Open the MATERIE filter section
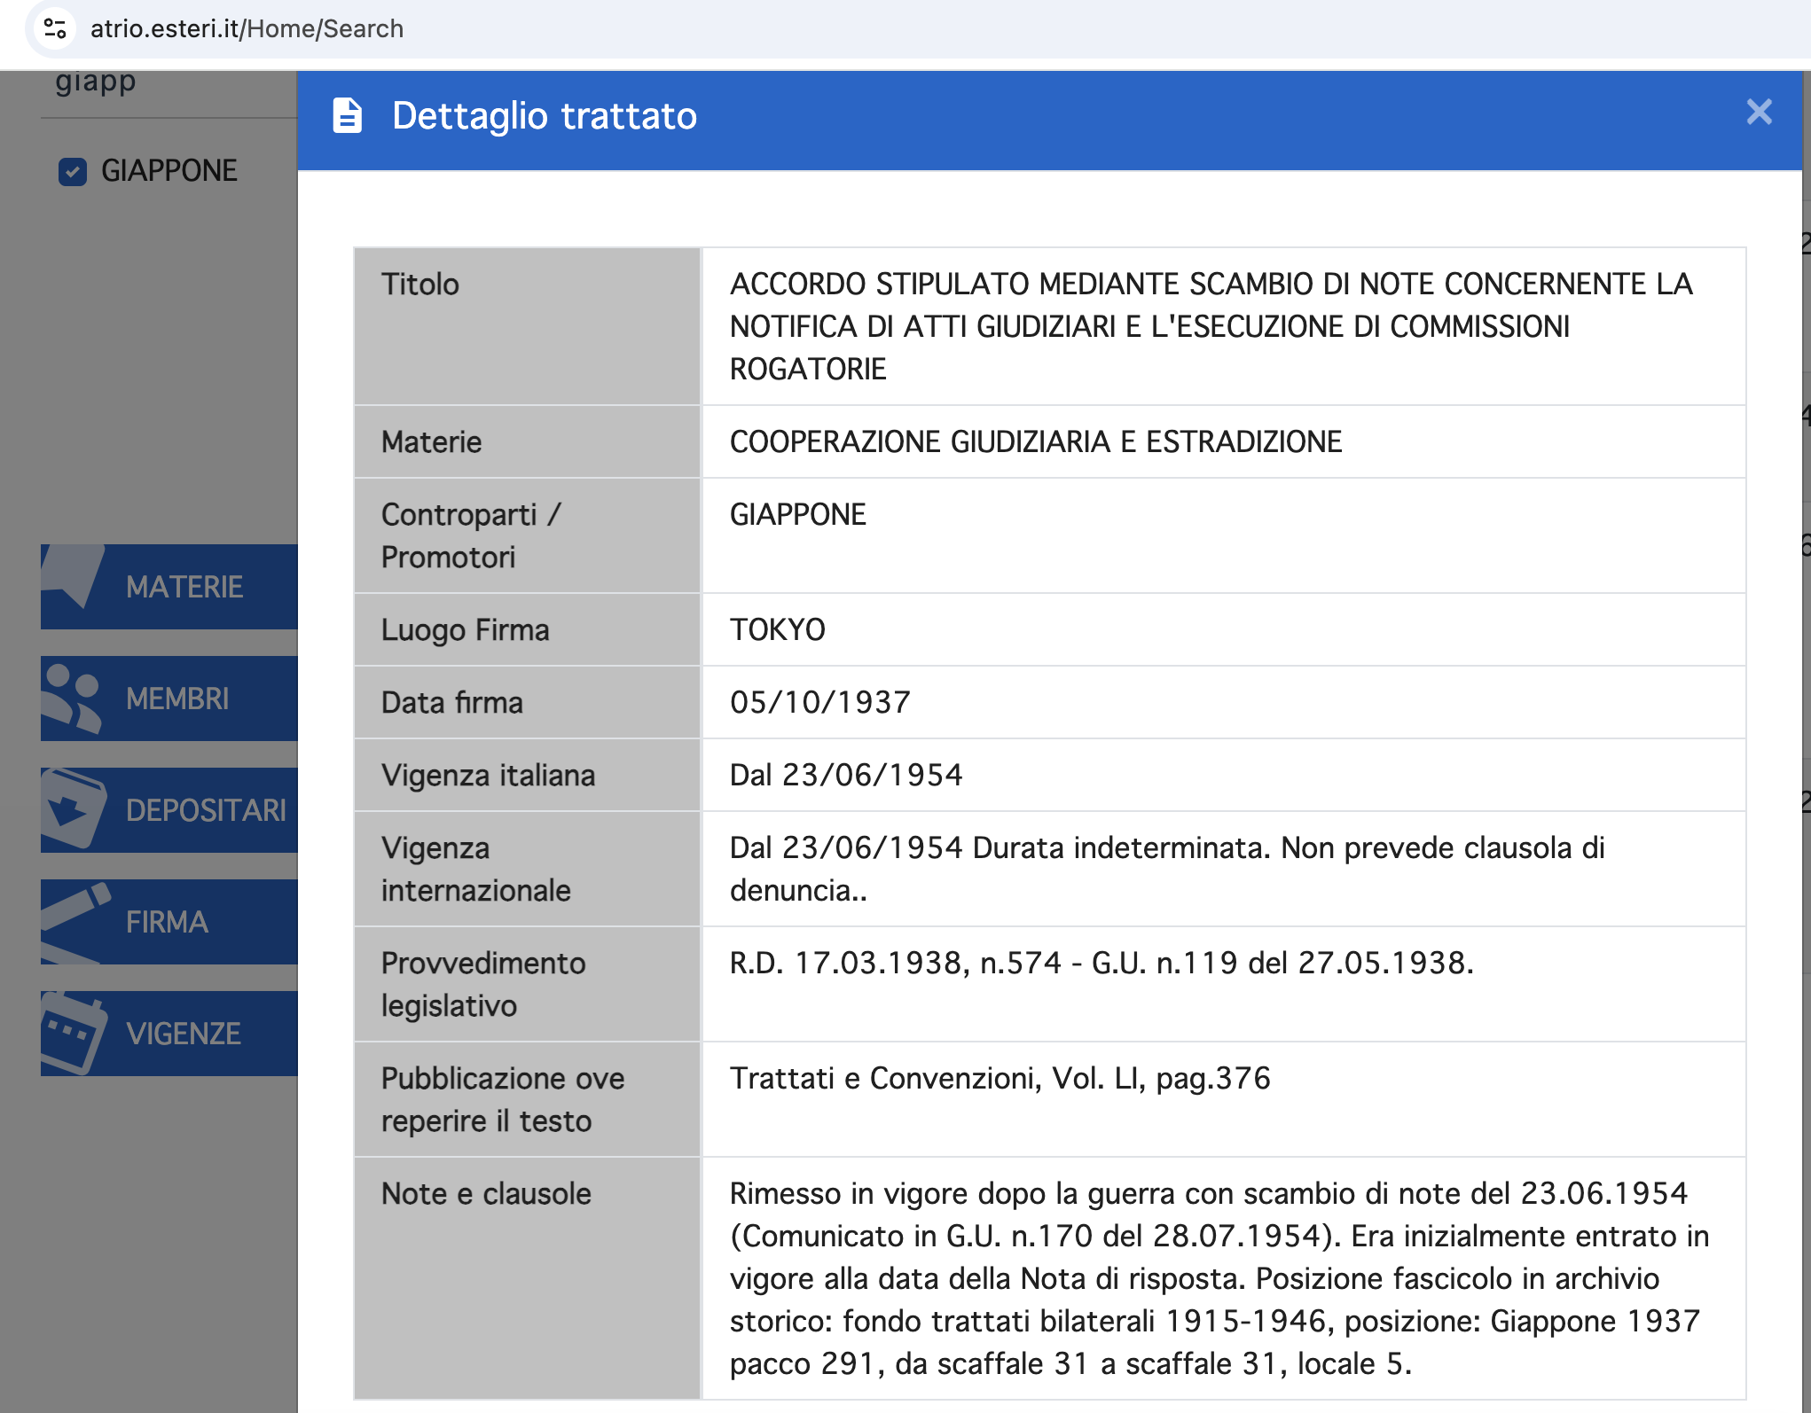This screenshot has width=1811, height=1413. [184, 587]
